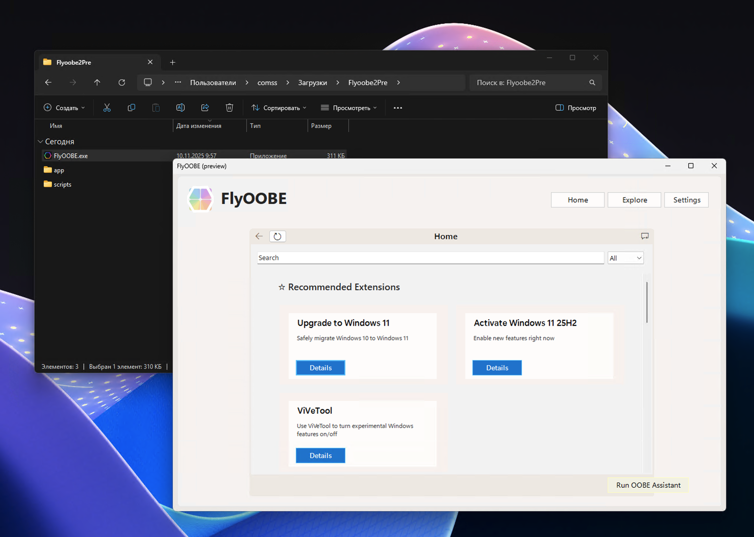This screenshot has height=537, width=754.
Task: Click the PC monitor icon in address bar
Action: [x=148, y=82]
